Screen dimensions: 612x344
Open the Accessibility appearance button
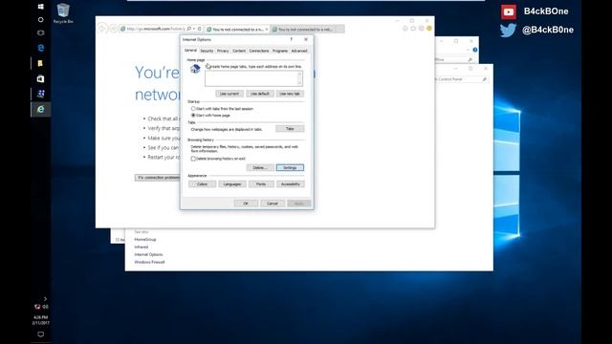point(291,184)
